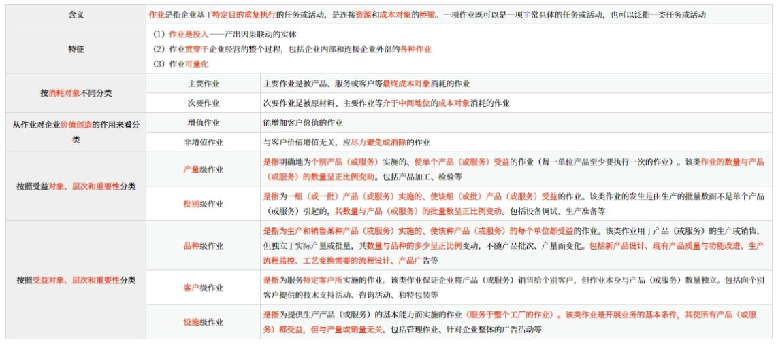This screenshot has height=344, width=776.
Task: Select the 特征 row header cell
Action: click(x=76, y=49)
